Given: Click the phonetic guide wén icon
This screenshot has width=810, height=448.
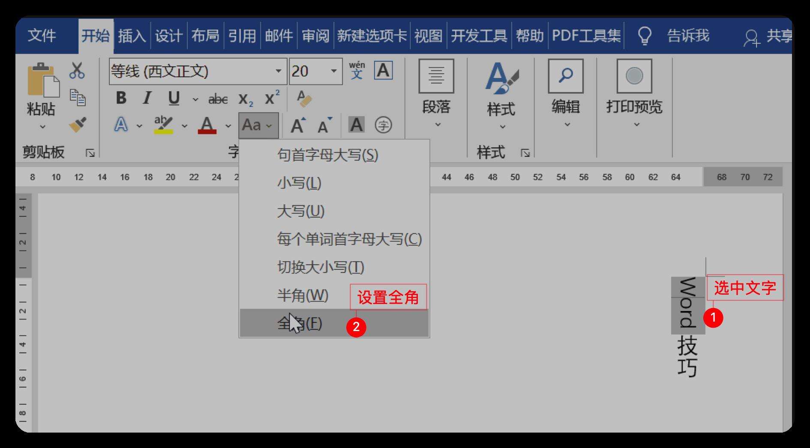Looking at the screenshot, I should pos(357,71).
